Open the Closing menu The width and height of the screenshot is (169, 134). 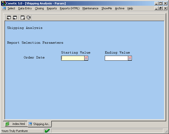pos(39,8)
